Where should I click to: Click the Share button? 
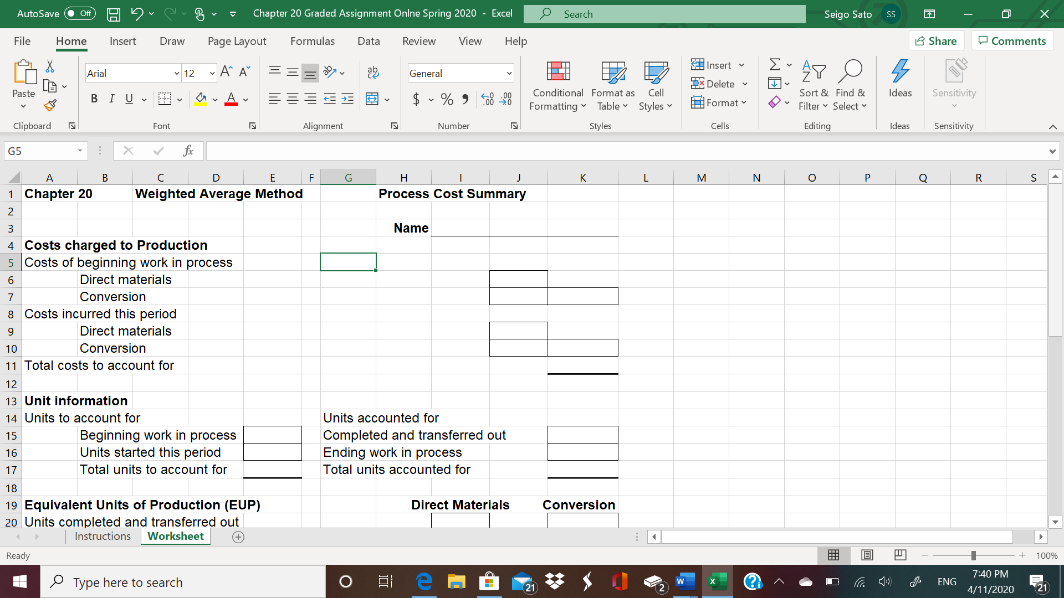[x=936, y=40]
